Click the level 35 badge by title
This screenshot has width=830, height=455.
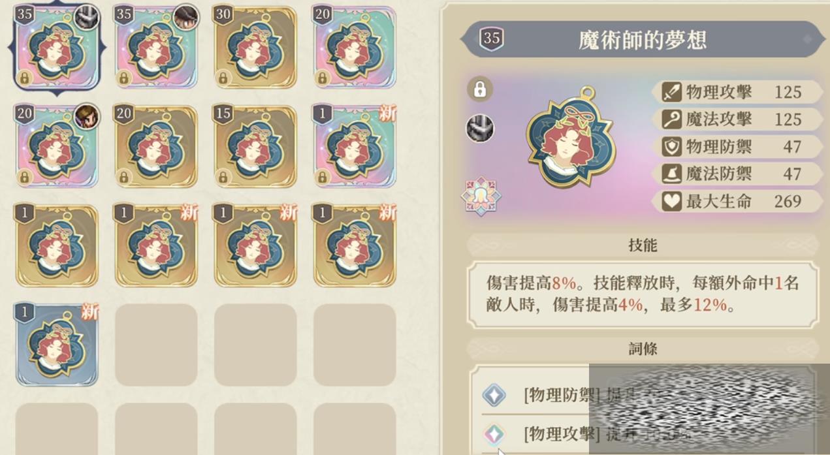click(492, 39)
